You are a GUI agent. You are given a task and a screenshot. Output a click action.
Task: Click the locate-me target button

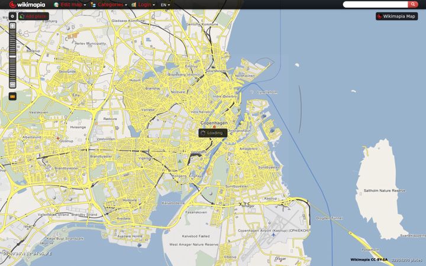[12, 17]
